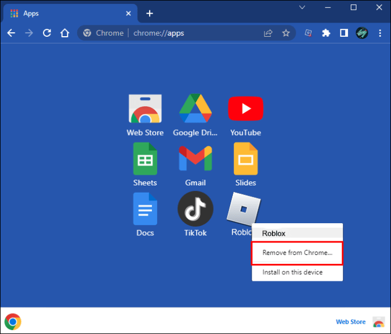Expand the tab search chevron
Image resolution: width=391 pixels, height=334 pixels.
302,7
